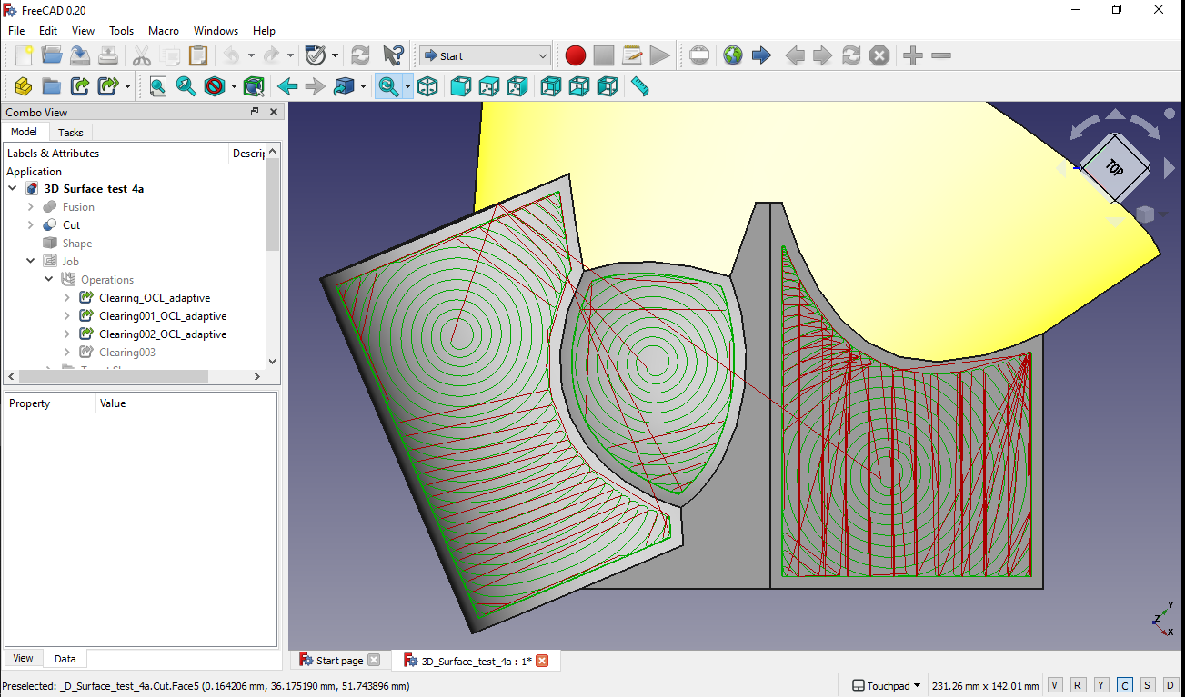This screenshot has width=1185, height=697.
Task: Toggle the S button in status bar
Action: point(1148,685)
